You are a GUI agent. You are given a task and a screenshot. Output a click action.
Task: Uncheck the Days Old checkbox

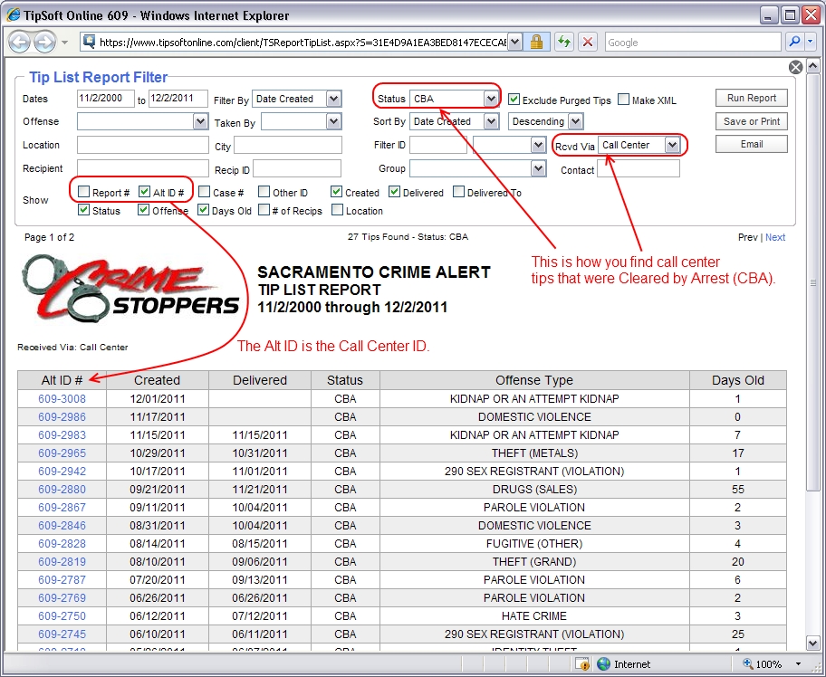(x=203, y=209)
